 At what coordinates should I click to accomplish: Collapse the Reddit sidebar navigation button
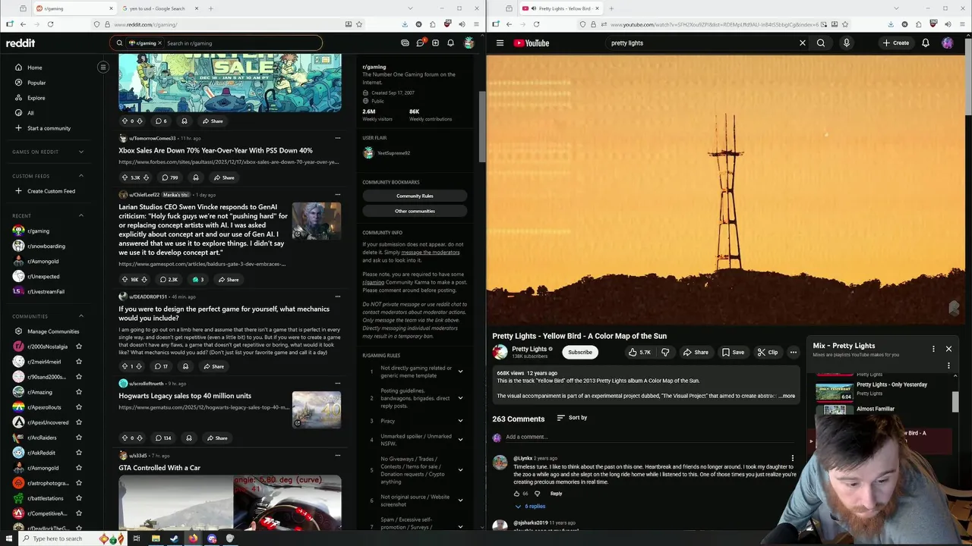click(x=103, y=67)
